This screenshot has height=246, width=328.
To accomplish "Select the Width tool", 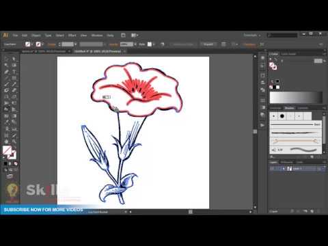I will (x=6, y=103).
